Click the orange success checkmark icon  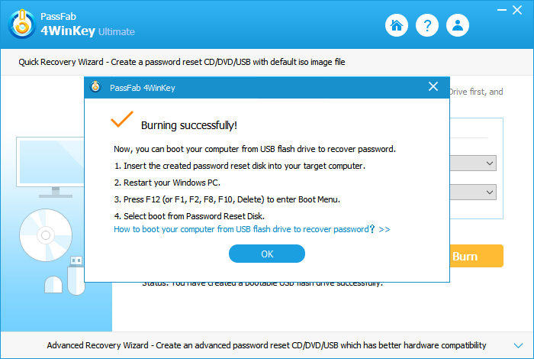121,121
